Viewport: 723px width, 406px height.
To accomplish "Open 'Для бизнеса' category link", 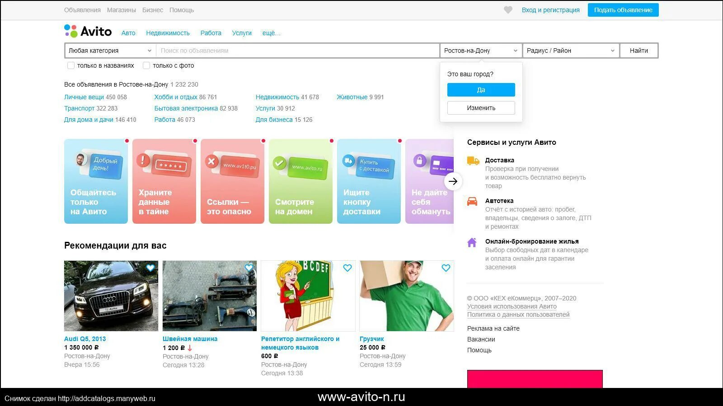I will click(274, 120).
